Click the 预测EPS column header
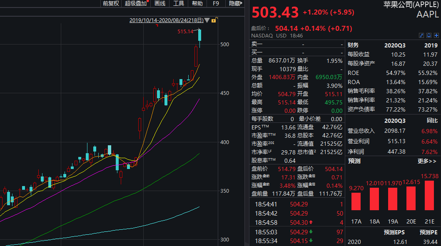Screen dimensions: 441x246 394,233
